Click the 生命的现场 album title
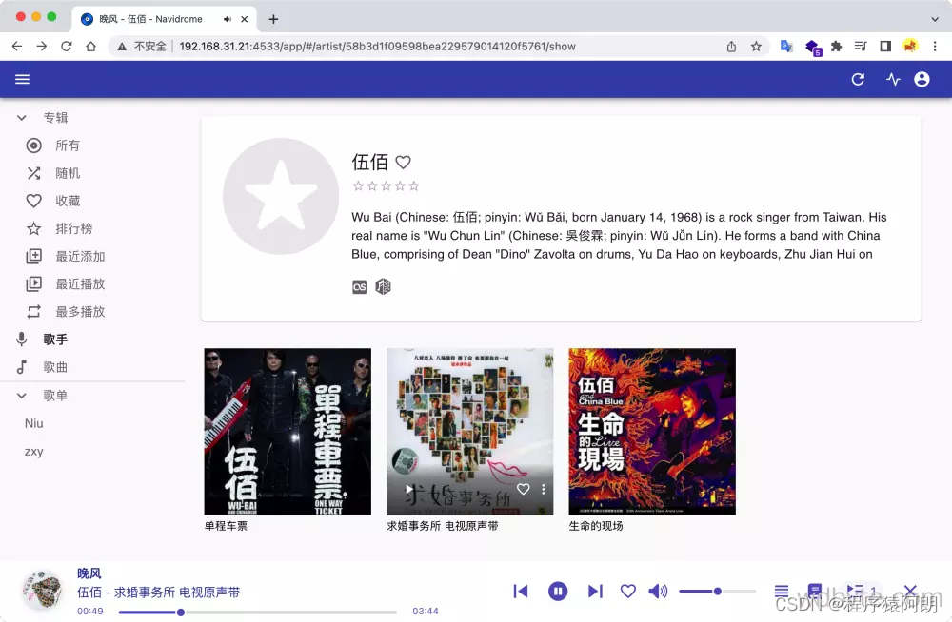 pos(596,526)
